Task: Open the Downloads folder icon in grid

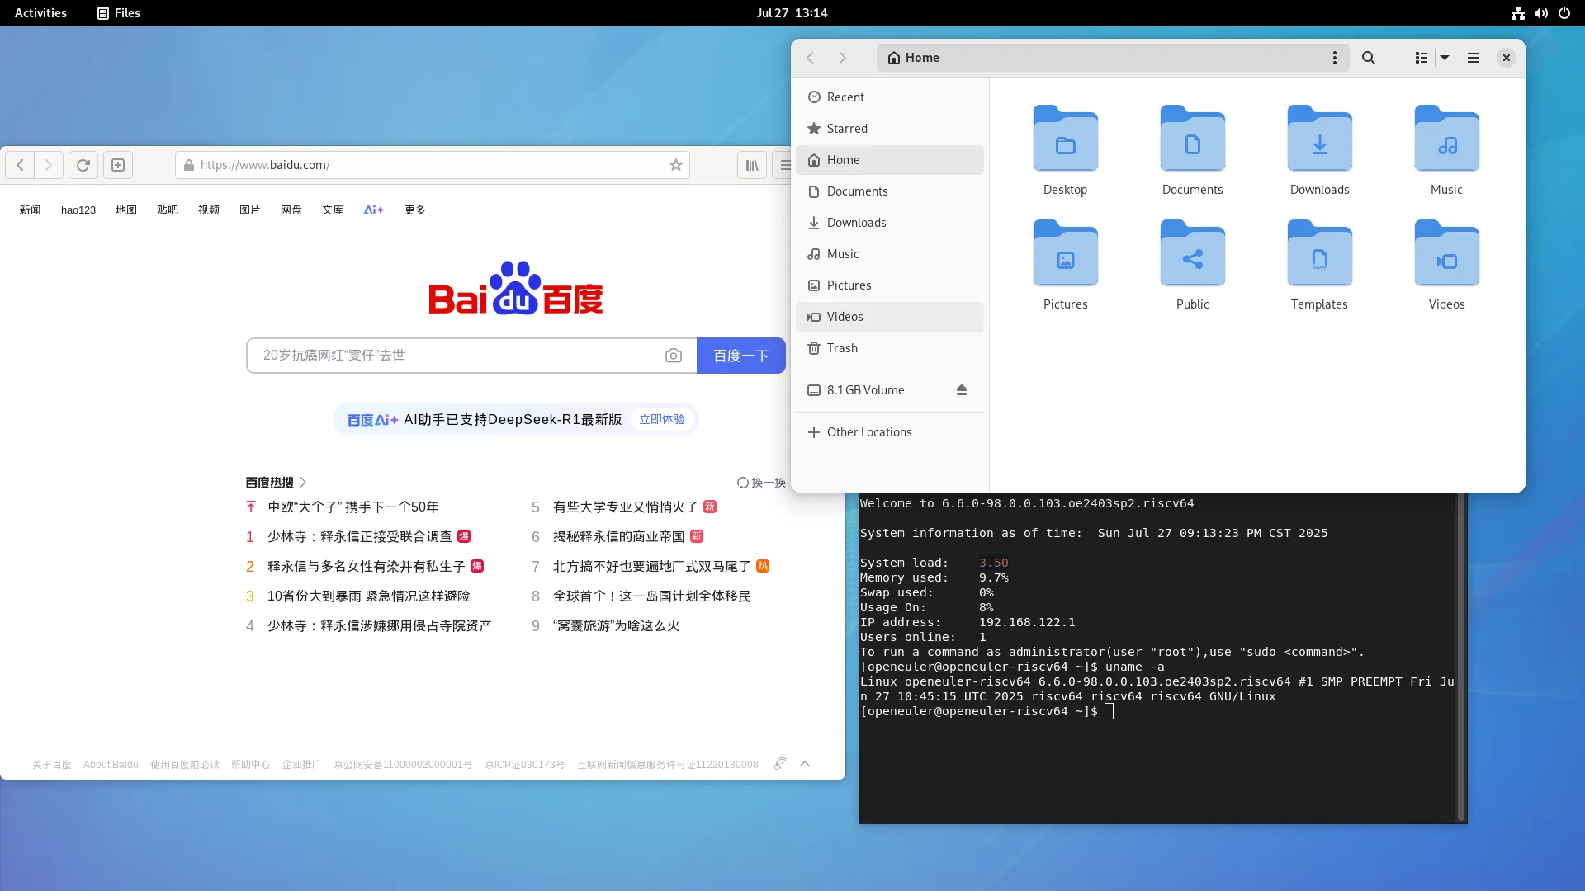Action: (1319, 139)
